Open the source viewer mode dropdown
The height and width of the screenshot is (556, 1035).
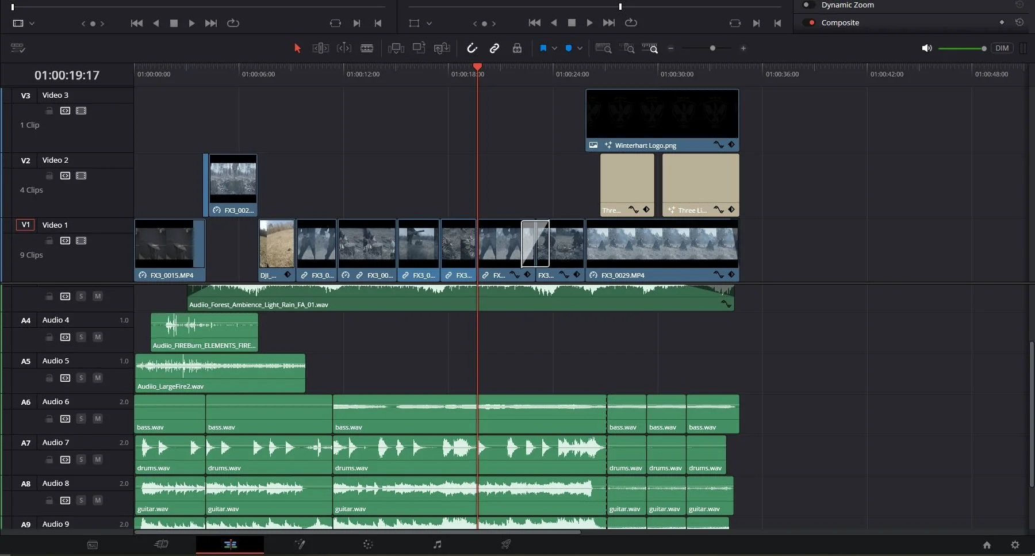32,24
